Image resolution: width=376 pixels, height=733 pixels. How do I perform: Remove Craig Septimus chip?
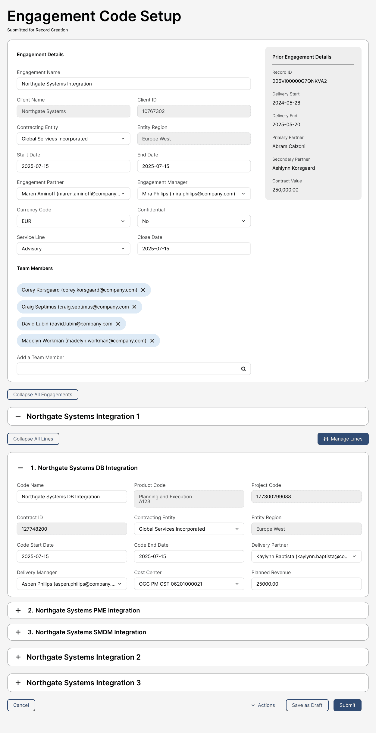point(134,307)
